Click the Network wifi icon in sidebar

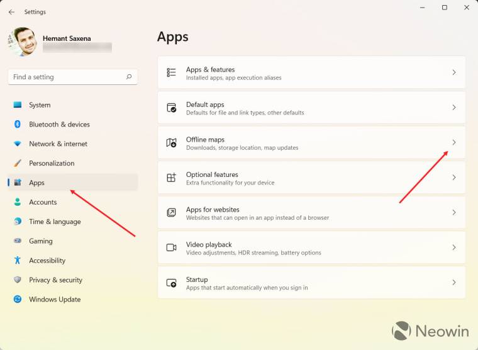(x=18, y=144)
